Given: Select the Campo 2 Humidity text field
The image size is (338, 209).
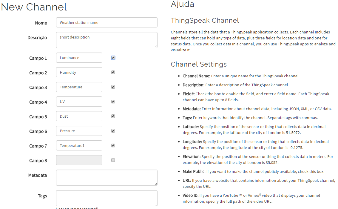Looking at the screenshot, I should click(79, 72).
